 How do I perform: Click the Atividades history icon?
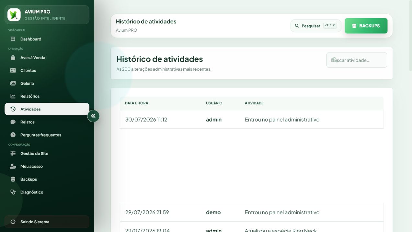click(x=13, y=109)
